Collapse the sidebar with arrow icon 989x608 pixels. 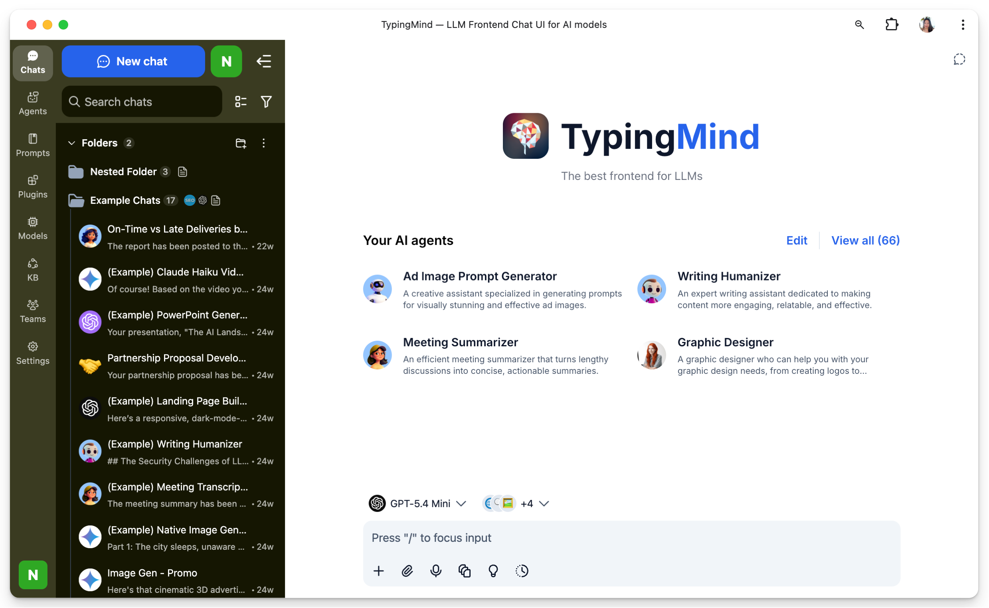point(264,61)
